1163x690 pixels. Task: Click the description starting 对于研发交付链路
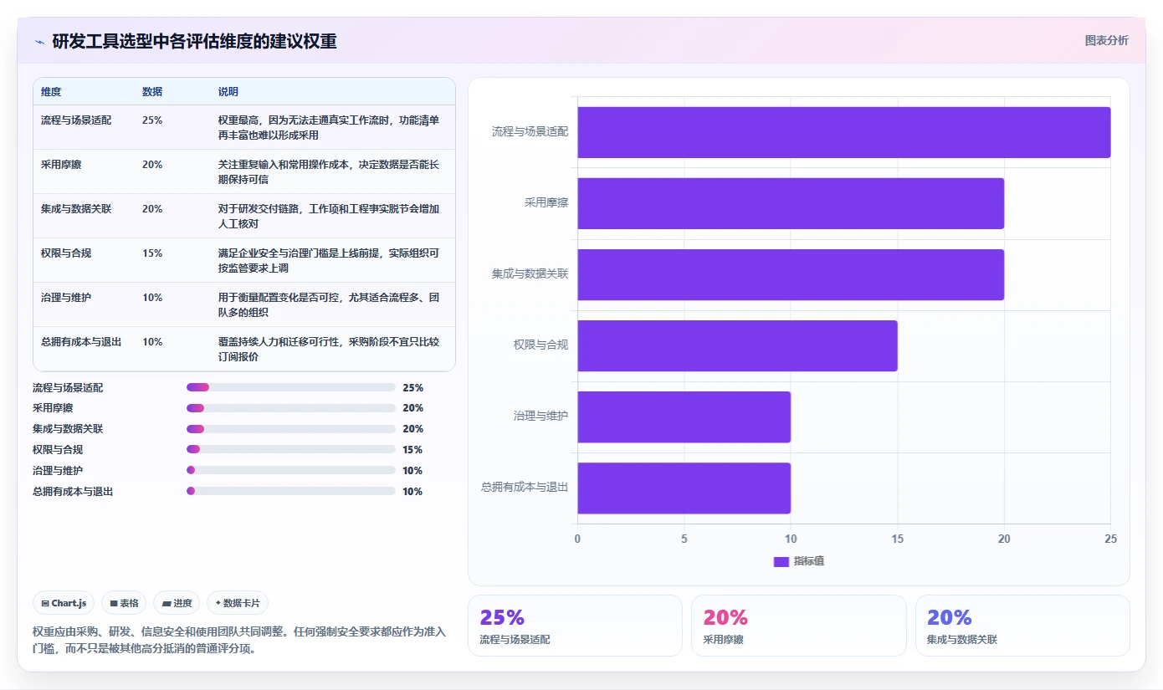pyautogui.click(x=329, y=216)
